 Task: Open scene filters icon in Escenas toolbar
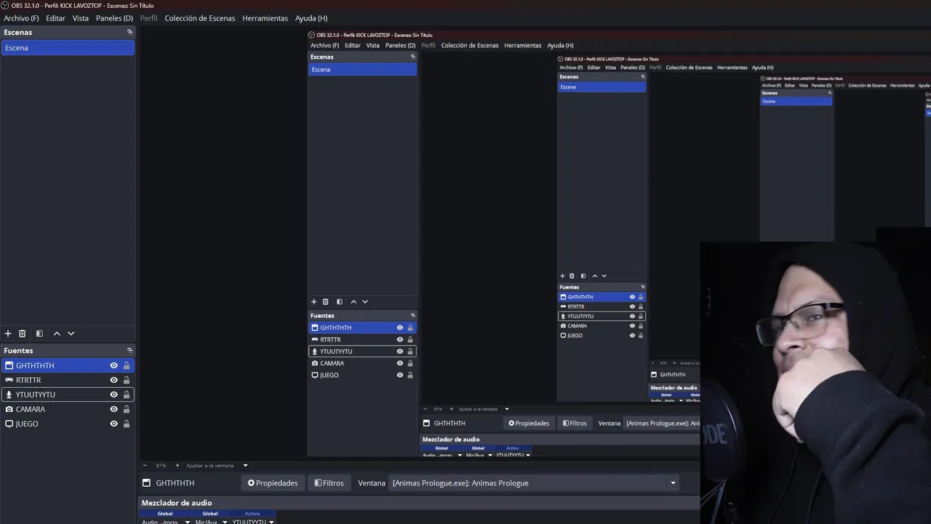coord(39,333)
